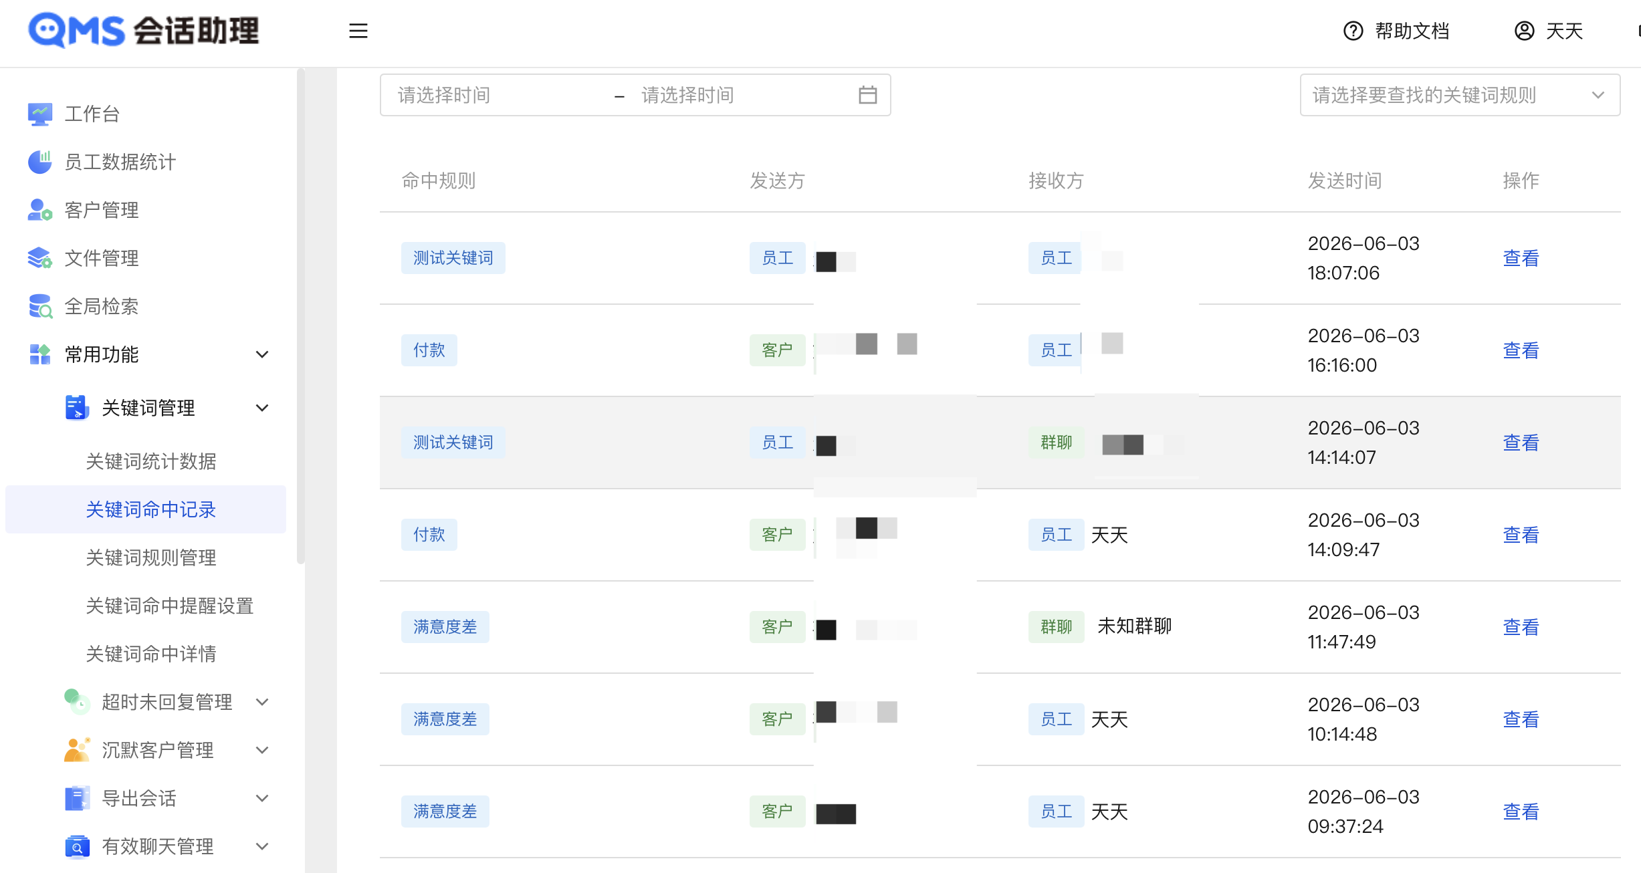The height and width of the screenshot is (873, 1641).
Task: Expand the 超时未回复管理 chevron
Action: pos(262,702)
